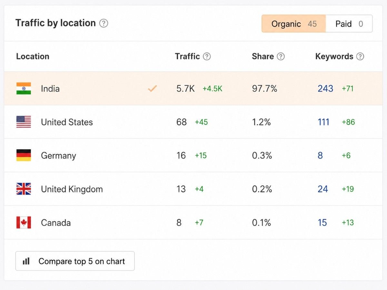387x290 pixels.
Task: Select the United Kingdom location name
Action: [72, 189]
